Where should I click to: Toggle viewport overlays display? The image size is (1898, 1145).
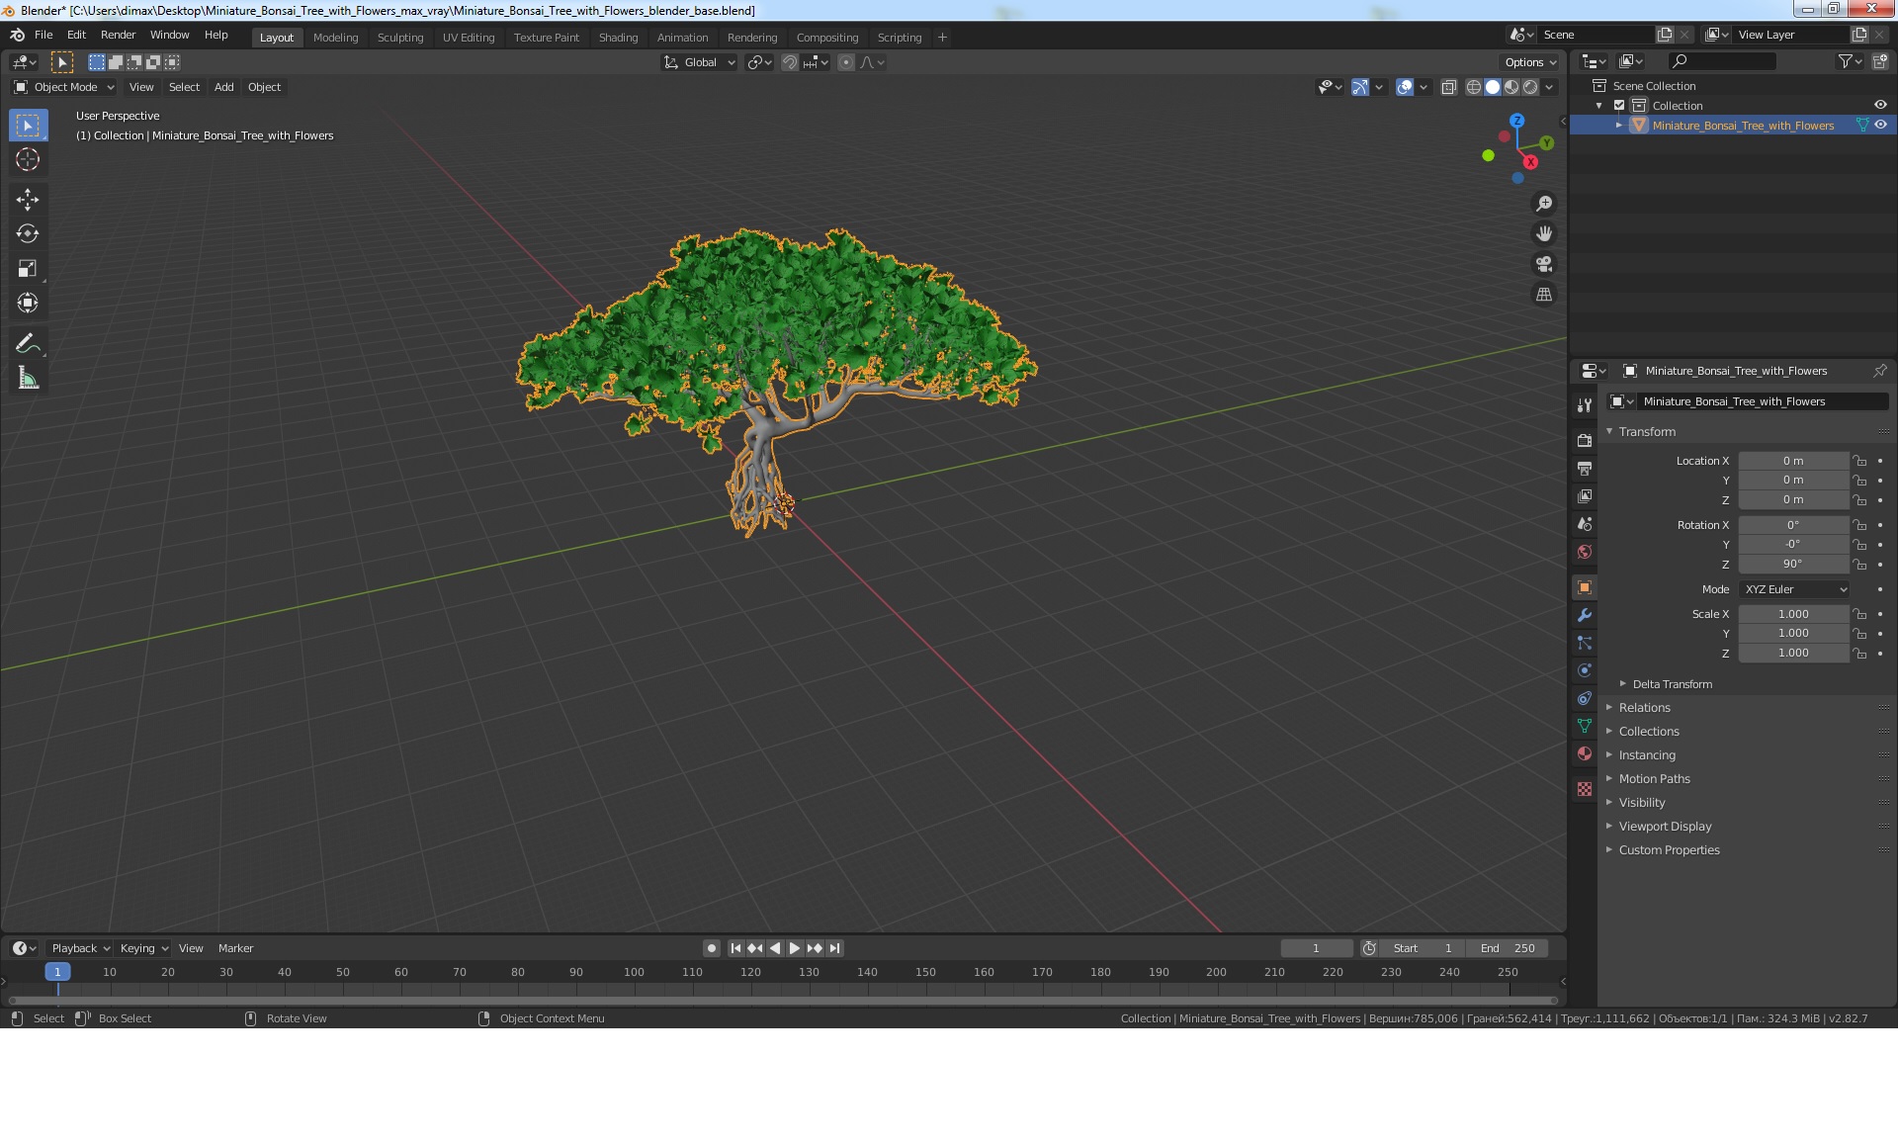1405,87
